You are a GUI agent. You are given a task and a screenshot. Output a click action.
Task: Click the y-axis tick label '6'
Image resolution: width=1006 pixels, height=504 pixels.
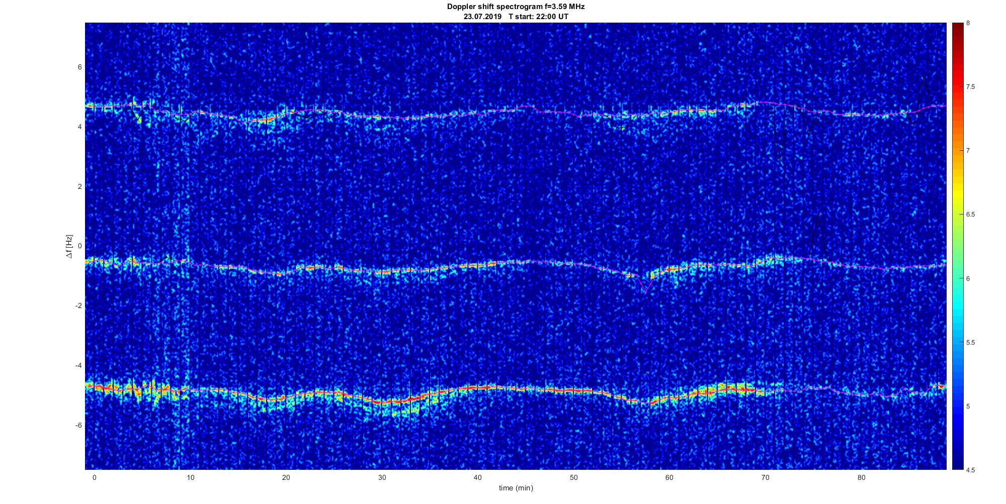coord(80,67)
